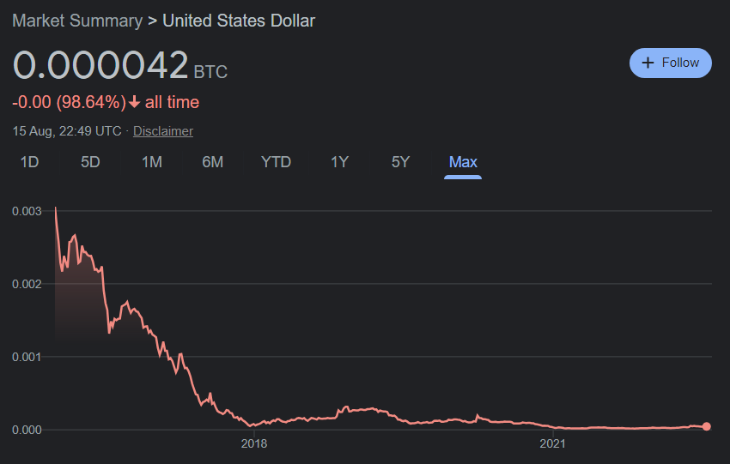
Task: Click the 0.001 y-axis label
Action: [x=27, y=357]
